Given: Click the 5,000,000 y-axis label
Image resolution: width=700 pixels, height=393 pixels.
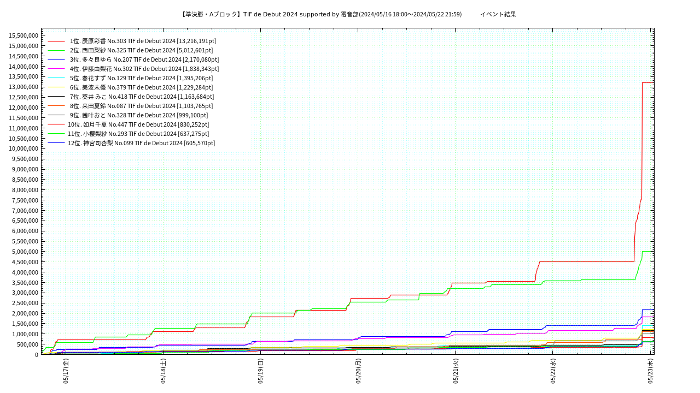Looking at the screenshot, I should click(x=25, y=252).
